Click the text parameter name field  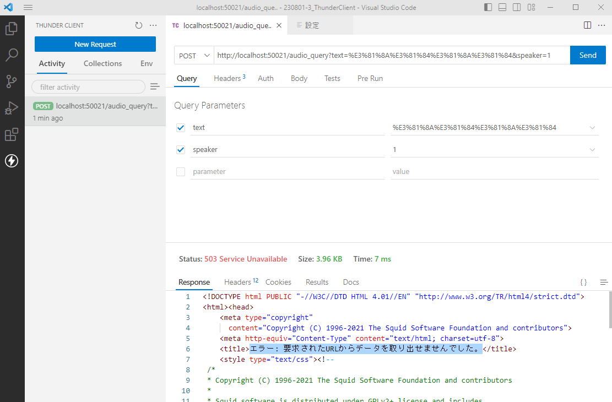[288, 128]
